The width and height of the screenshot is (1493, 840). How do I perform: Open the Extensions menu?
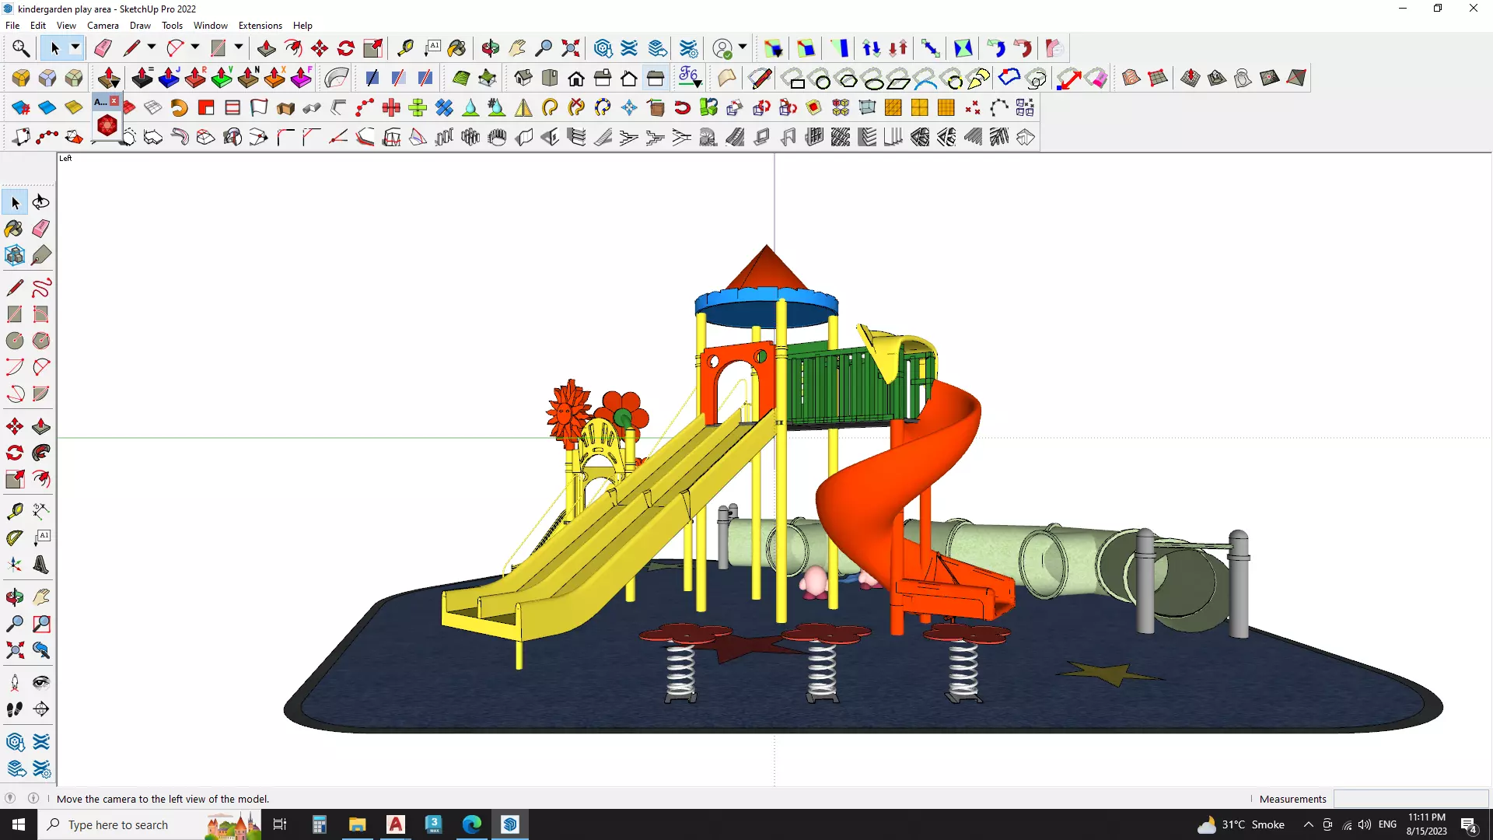click(x=260, y=26)
